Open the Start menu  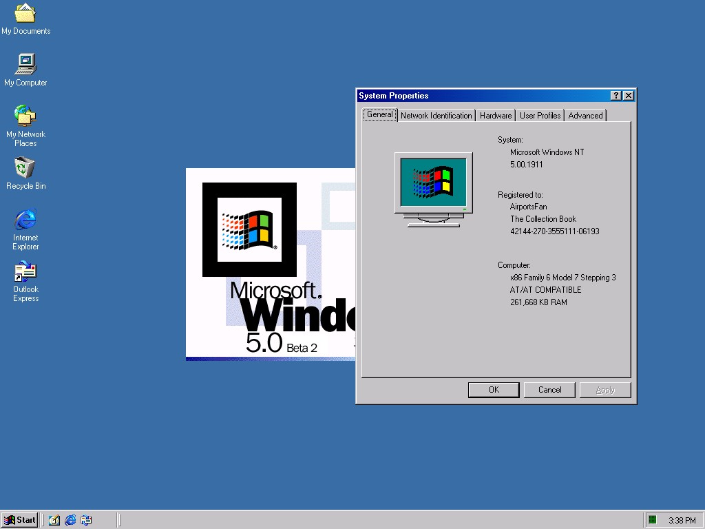tap(20, 520)
